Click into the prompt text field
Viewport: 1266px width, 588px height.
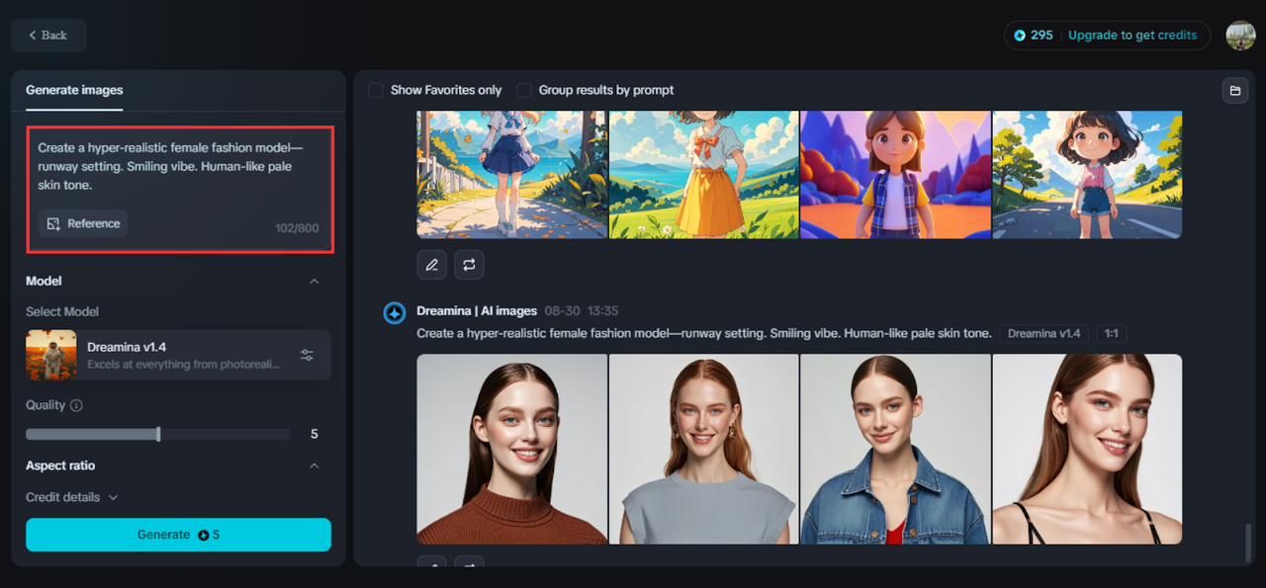click(179, 168)
